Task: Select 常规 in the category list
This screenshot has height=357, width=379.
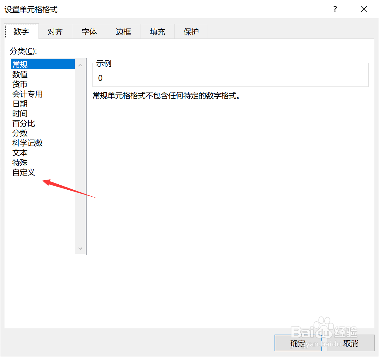Action: pyautogui.click(x=43, y=64)
